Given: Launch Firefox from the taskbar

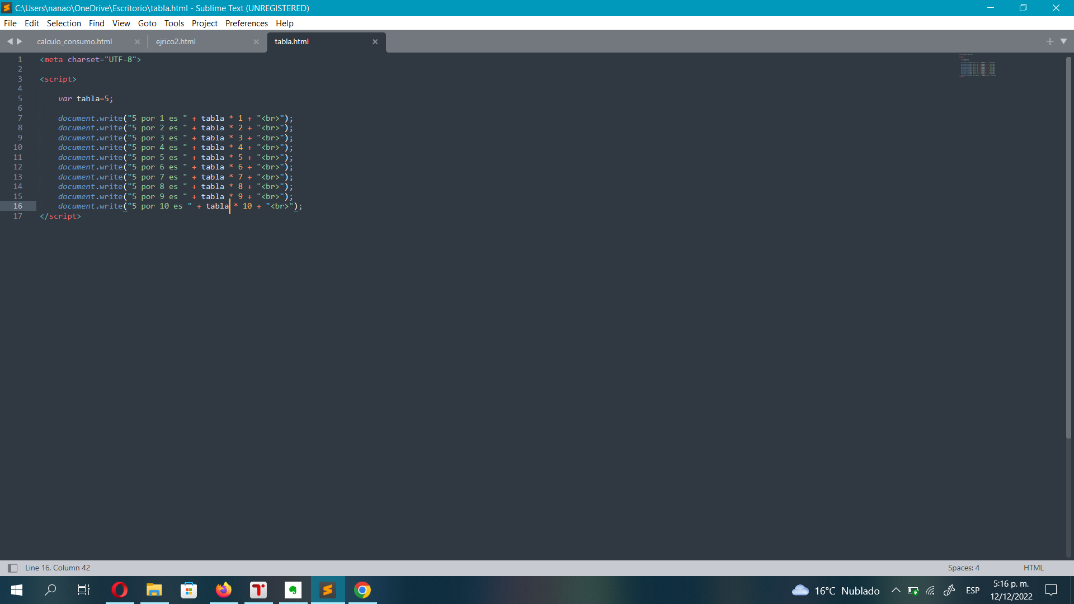Looking at the screenshot, I should tap(224, 590).
